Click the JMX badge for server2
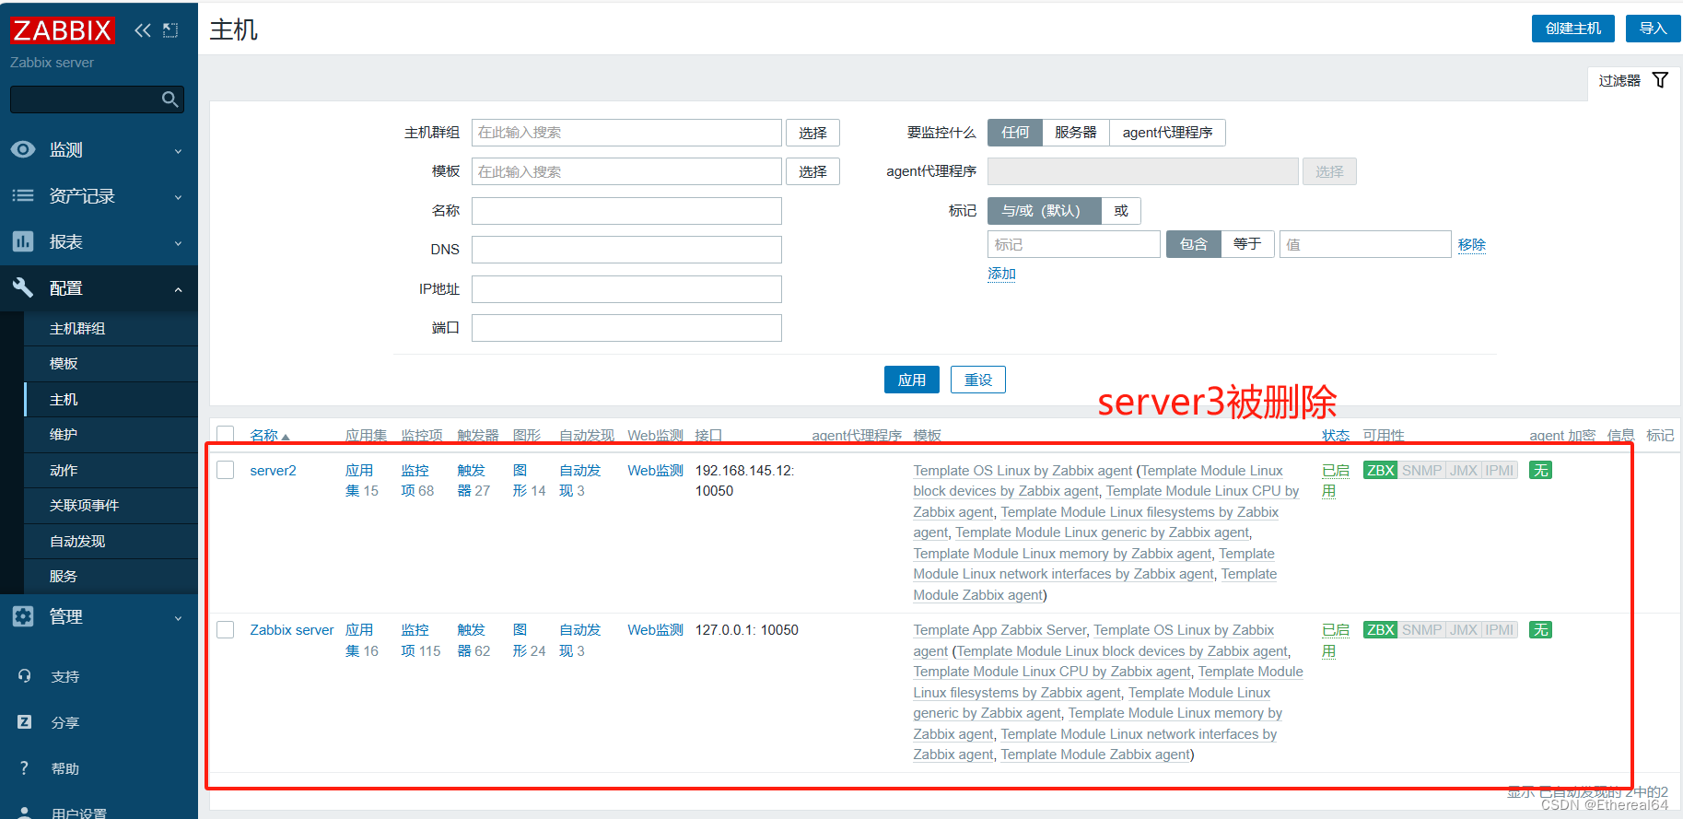1683x819 pixels. pos(1463,471)
